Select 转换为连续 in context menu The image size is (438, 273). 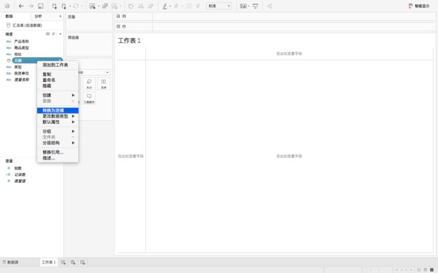tap(58, 110)
